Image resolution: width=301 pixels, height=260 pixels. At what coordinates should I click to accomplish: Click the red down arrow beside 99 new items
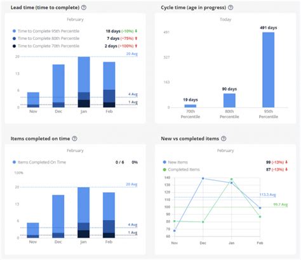click(286, 162)
